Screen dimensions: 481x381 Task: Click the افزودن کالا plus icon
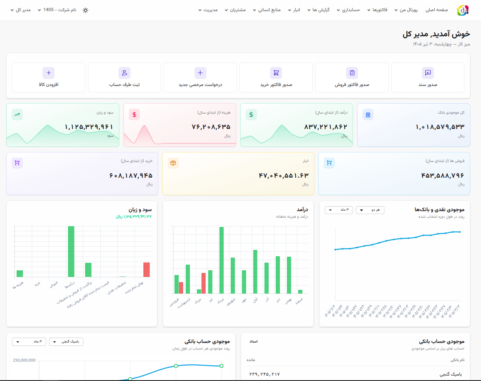(48, 73)
